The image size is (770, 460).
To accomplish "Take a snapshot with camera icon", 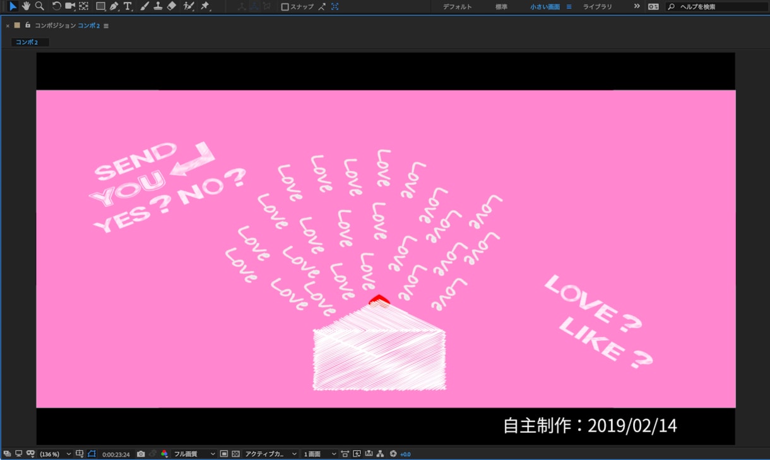I will click(x=141, y=454).
